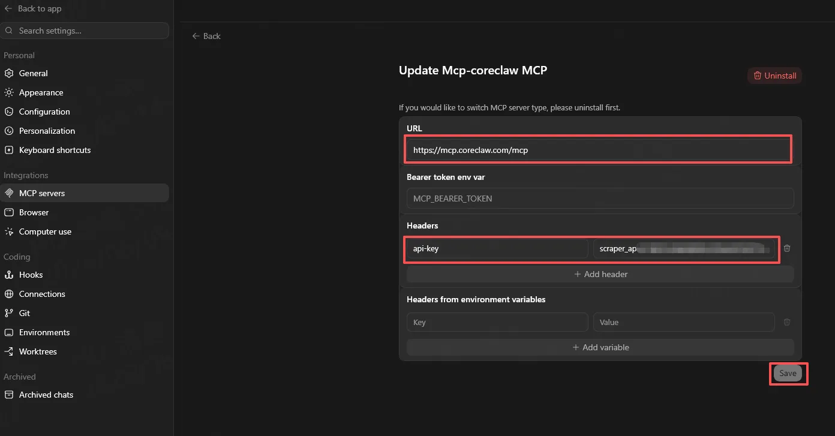Screen dimensions: 835x436
Task: Click the Git branch icon
Action: coord(9,313)
